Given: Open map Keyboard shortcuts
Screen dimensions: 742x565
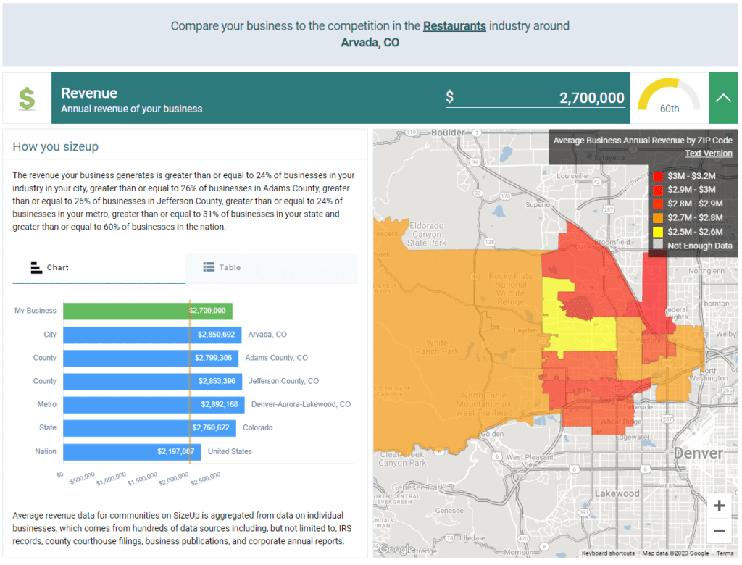Looking at the screenshot, I should pos(608,553).
